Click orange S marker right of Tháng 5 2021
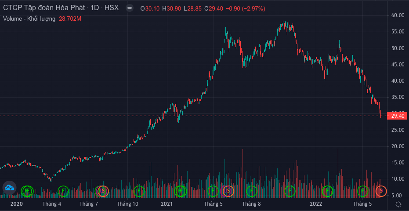 pyautogui.click(x=228, y=191)
